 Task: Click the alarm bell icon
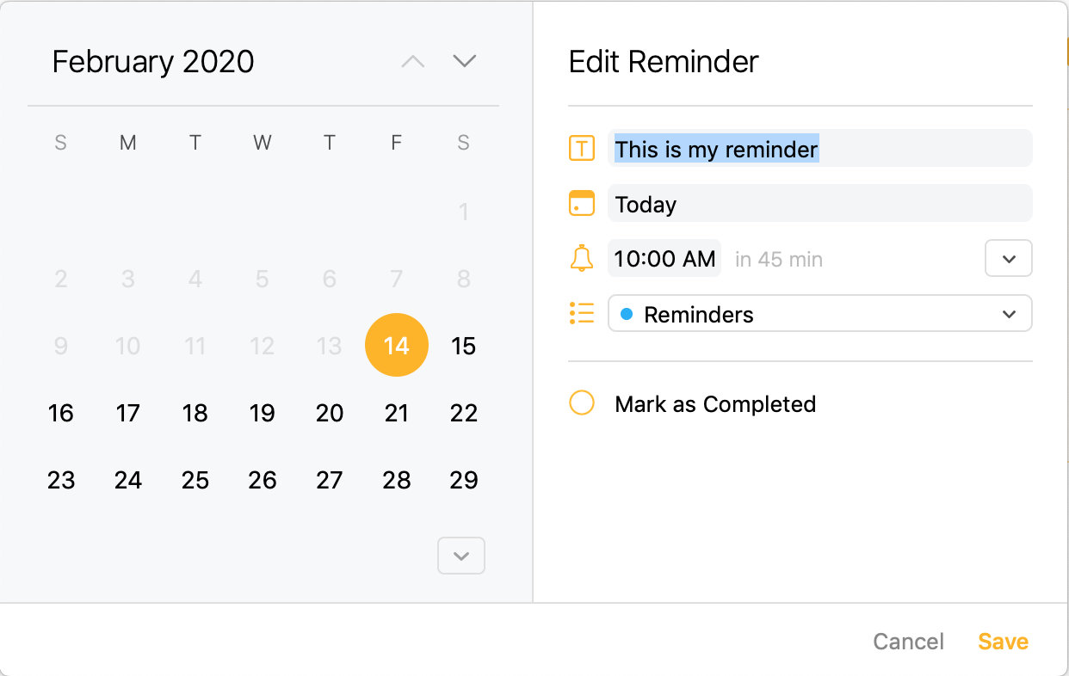coord(582,258)
